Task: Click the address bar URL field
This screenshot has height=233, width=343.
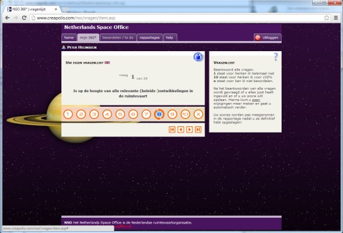Action: click(x=176, y=18)
